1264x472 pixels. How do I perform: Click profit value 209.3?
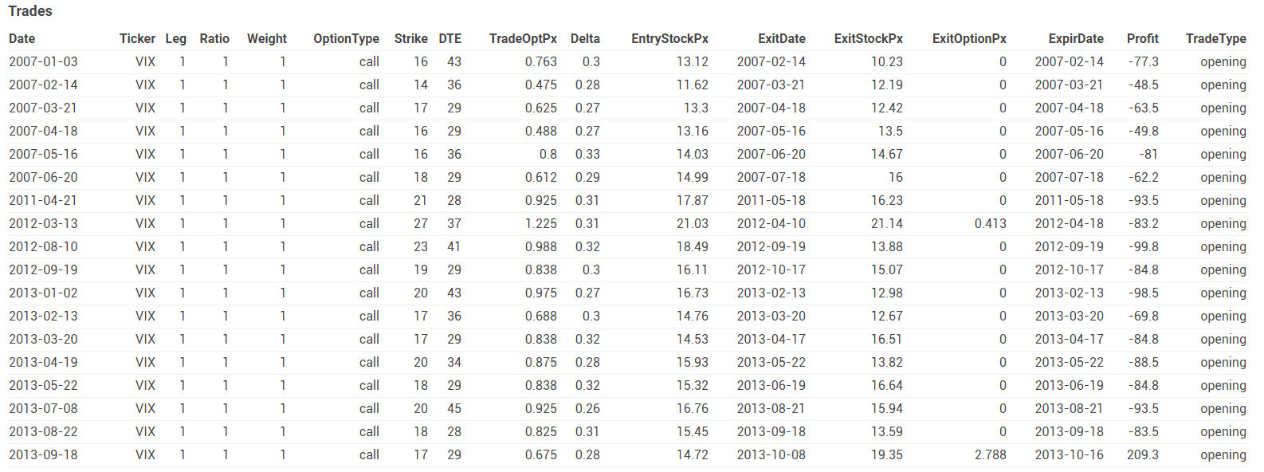click(1143, 454)
